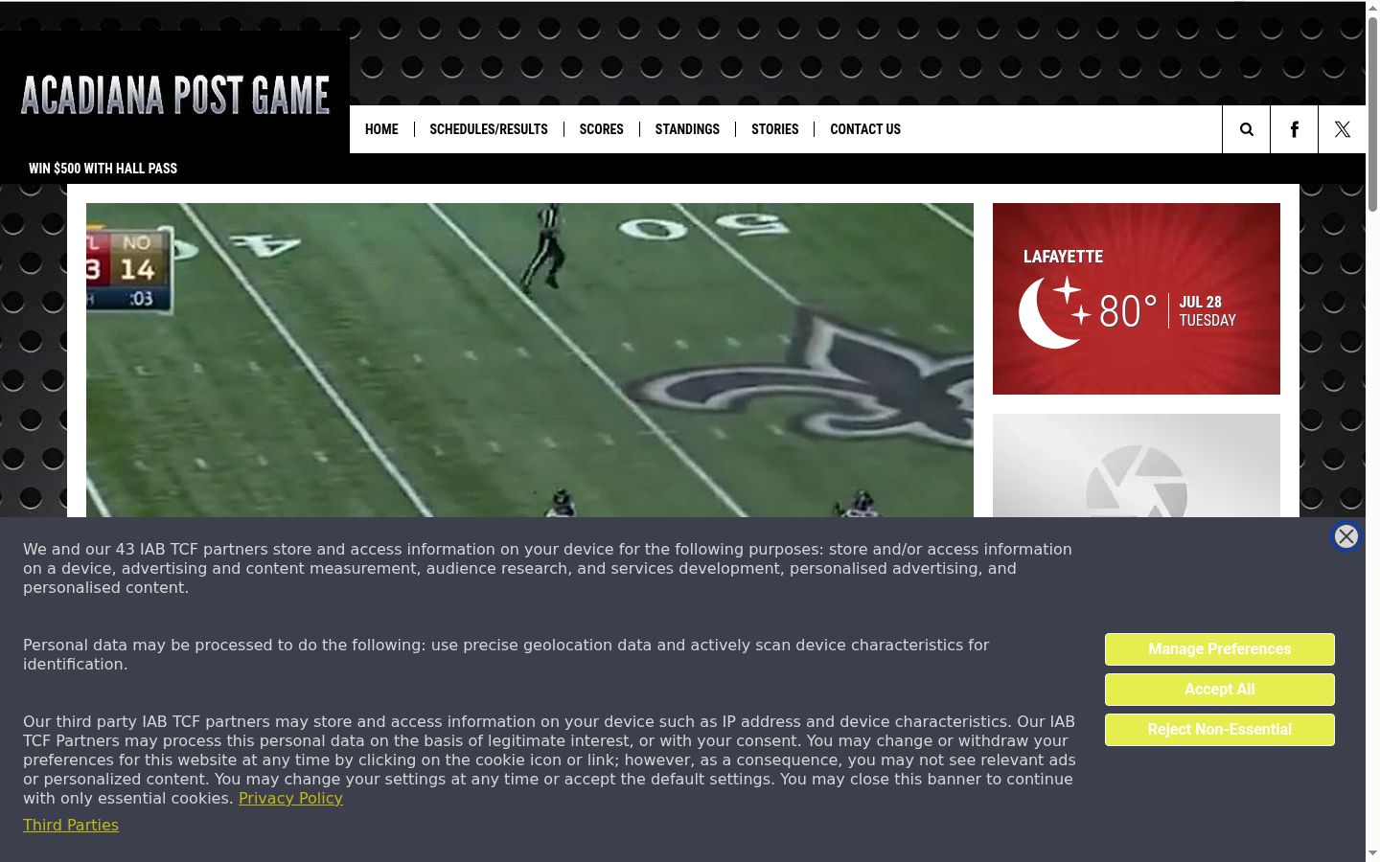Click the page vertical scrollbar thumb
The width and height of the screenshot is (1380, 862).
(x=1372, y=113)
